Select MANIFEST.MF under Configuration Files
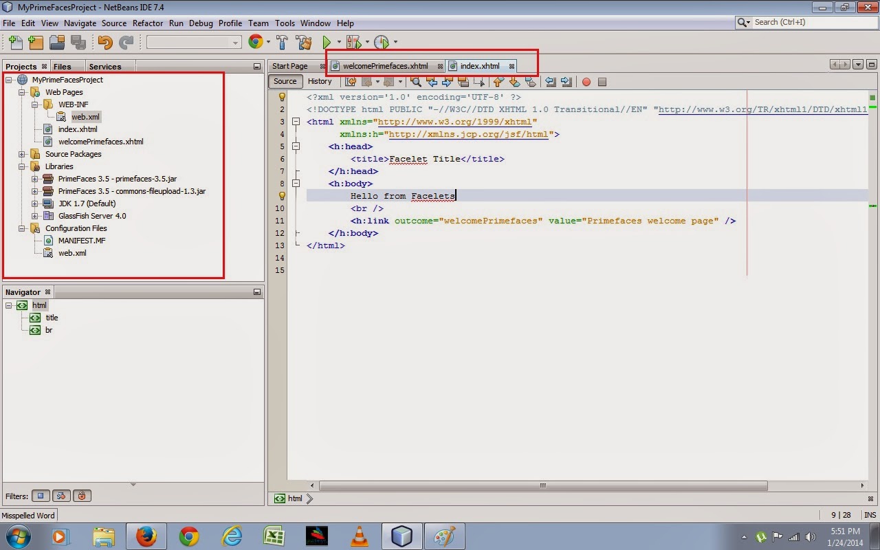The width and height of the screenshot is (880, 550). (82, 241)
